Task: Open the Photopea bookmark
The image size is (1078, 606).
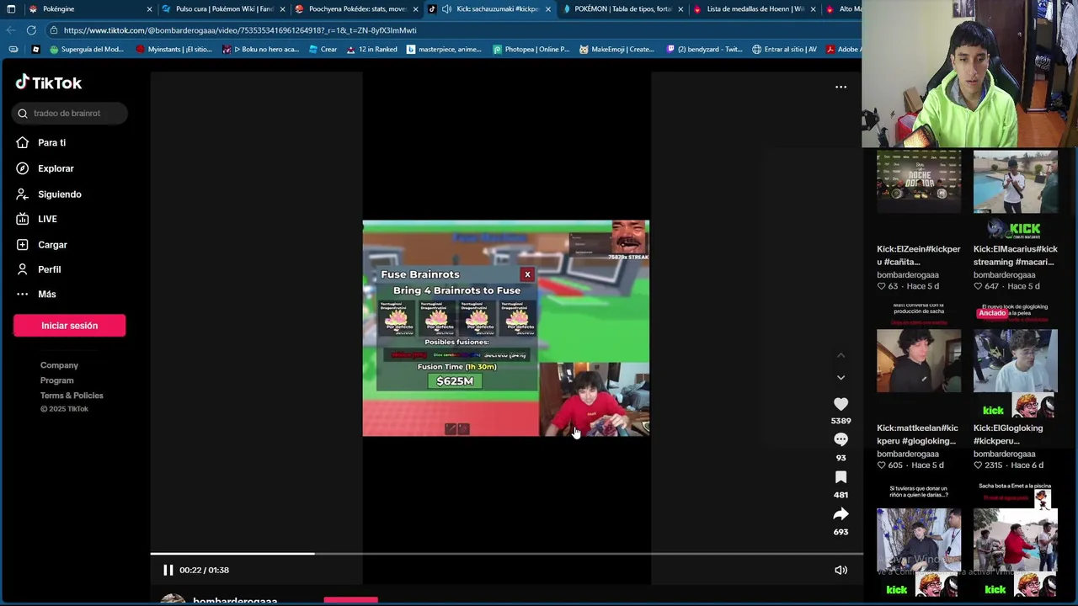Action: coord(531,50)
